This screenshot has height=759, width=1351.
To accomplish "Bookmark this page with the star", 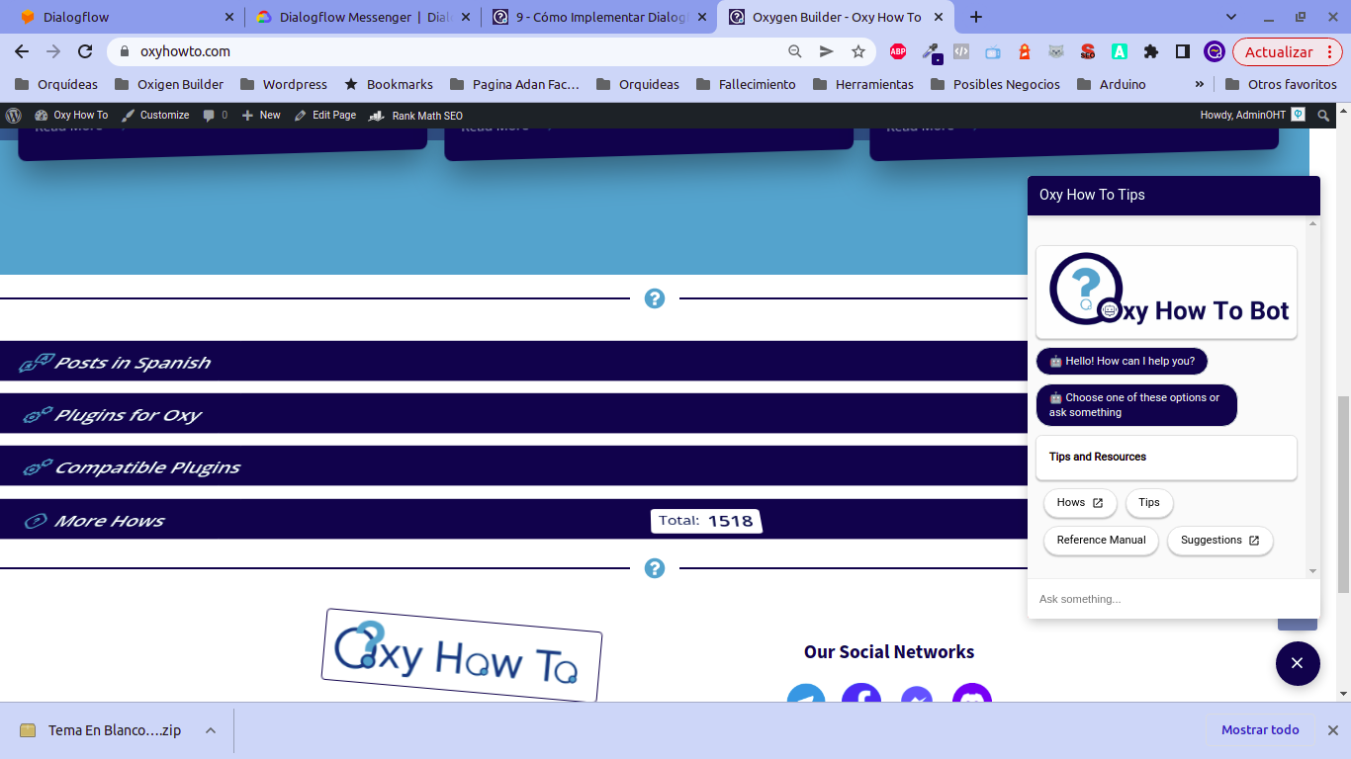I will point(858,51).
